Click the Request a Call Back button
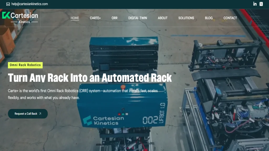Image resolution: width=269 pixels, height=151 pixels. tap(28, 114)
